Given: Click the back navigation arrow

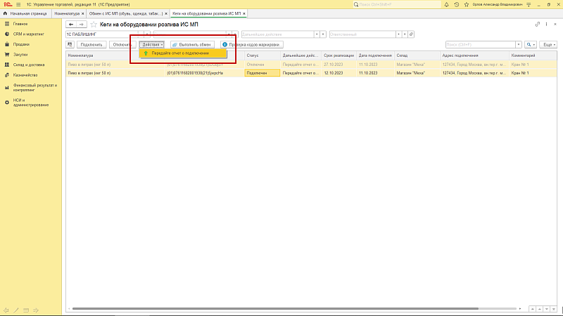Looking at the screenshot, I should (71, 25).
